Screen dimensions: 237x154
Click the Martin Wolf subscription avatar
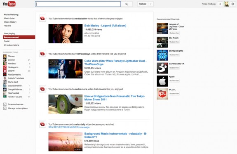click(5, 82)
